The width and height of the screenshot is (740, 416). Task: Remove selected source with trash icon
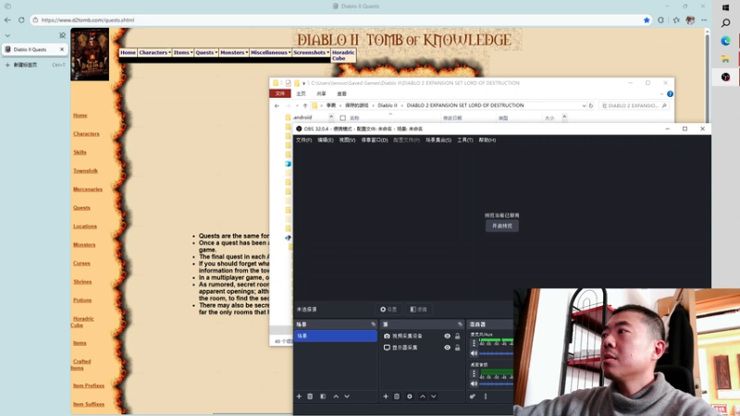397,397
